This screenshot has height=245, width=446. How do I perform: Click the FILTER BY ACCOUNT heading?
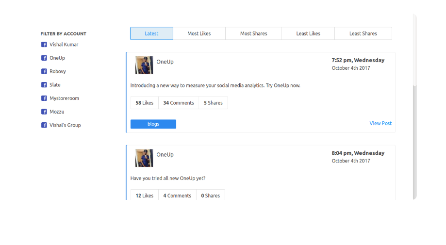tap(63, 34)
